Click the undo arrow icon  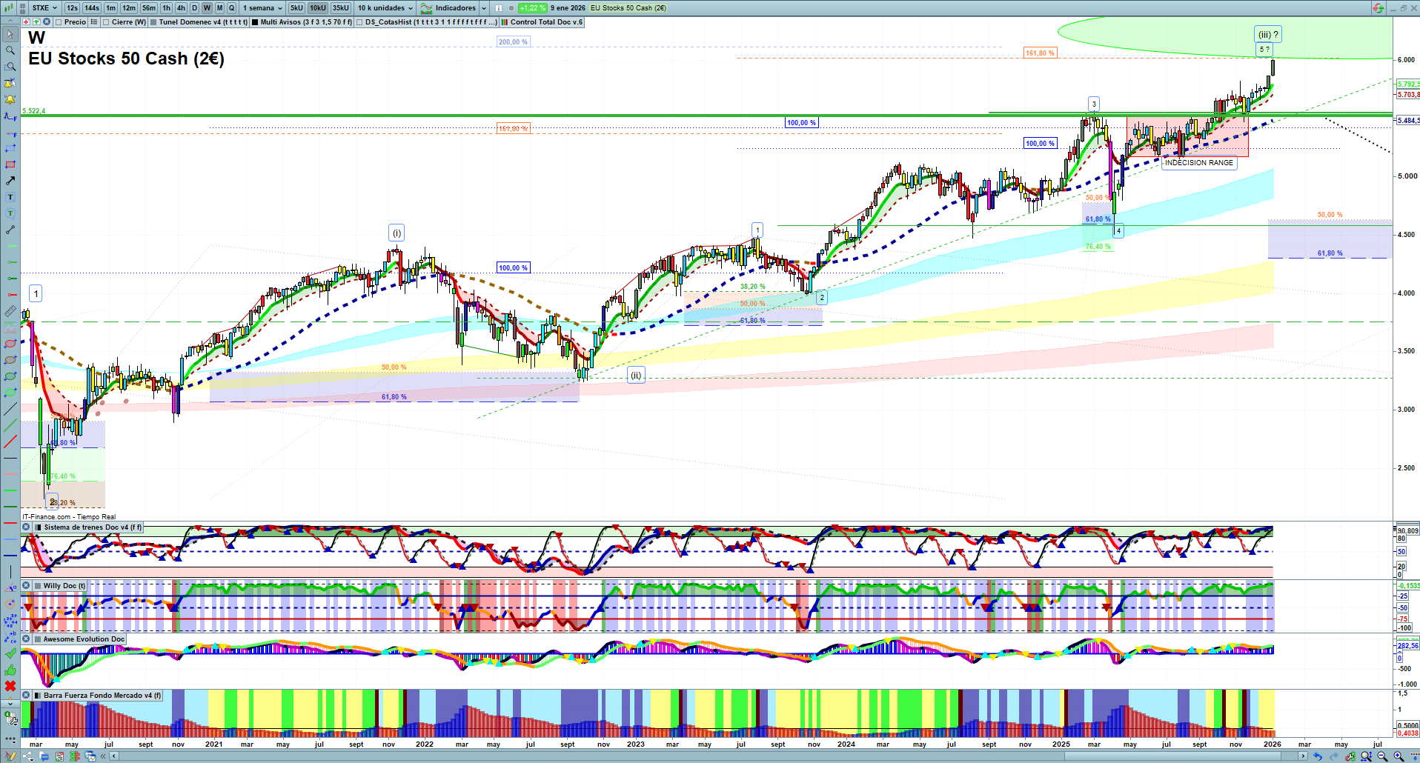coord(1317,756)
